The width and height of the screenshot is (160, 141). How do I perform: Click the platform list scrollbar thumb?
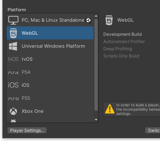tap(96, 65)
